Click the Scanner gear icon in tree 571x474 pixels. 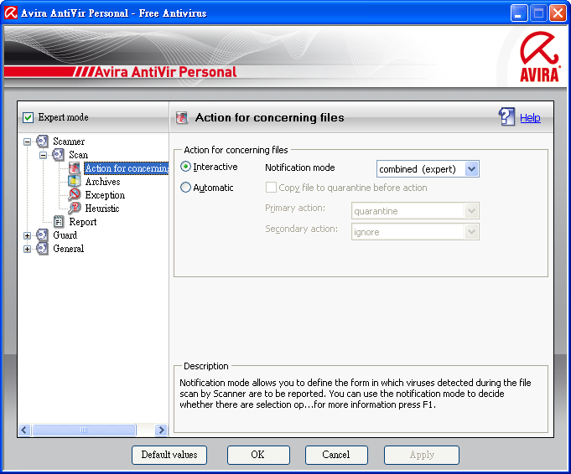(x=42, y=142)
